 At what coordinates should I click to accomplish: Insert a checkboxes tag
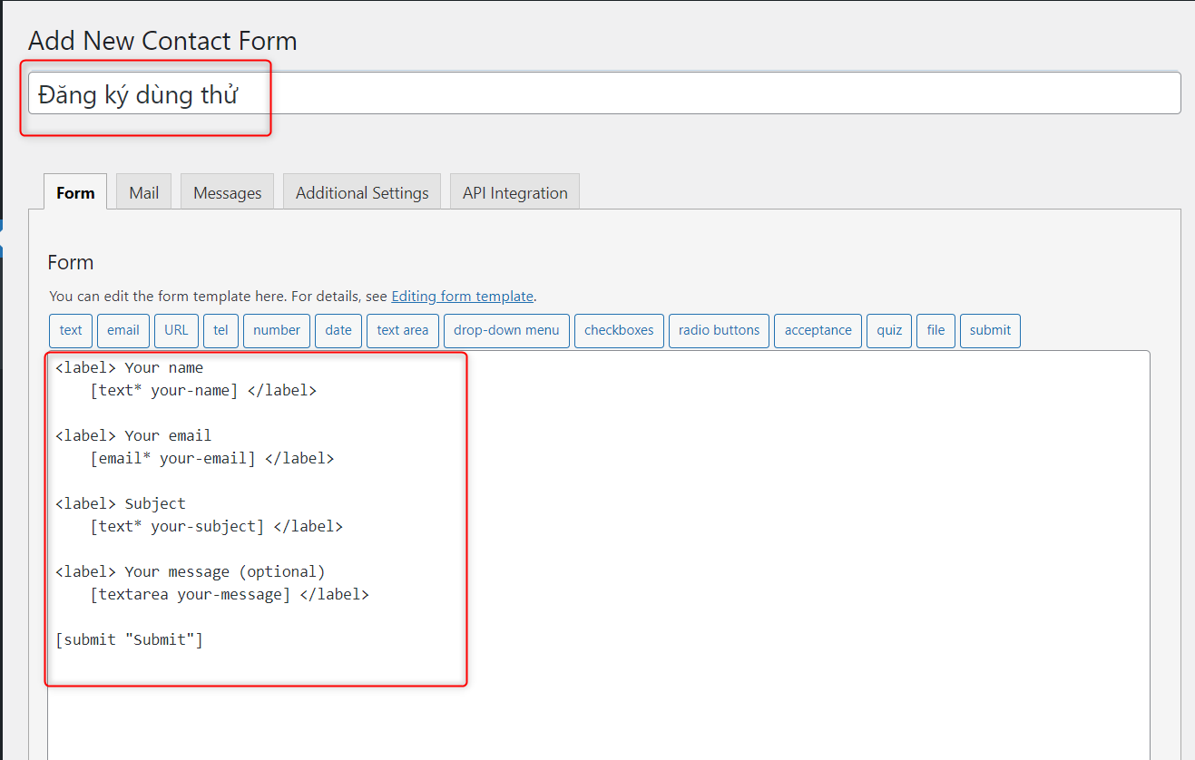click(x=619, y=330)
